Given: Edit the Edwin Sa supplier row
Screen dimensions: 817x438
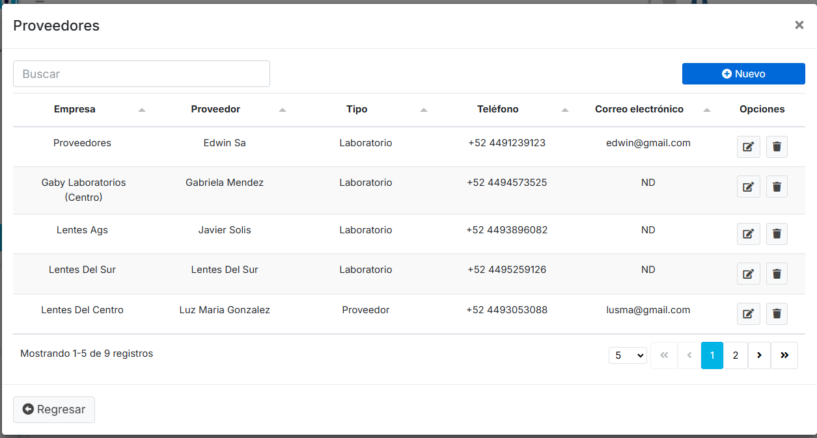Looking at the screenshot, I should pyautogui.click(x=748, y=147).
